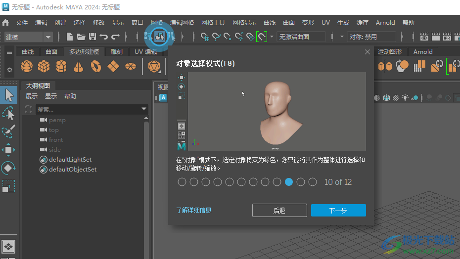Select defaultObjectSet in outliner
This screenshot has width=460, height=259.
pyautogui.click(x=72, y=170)
